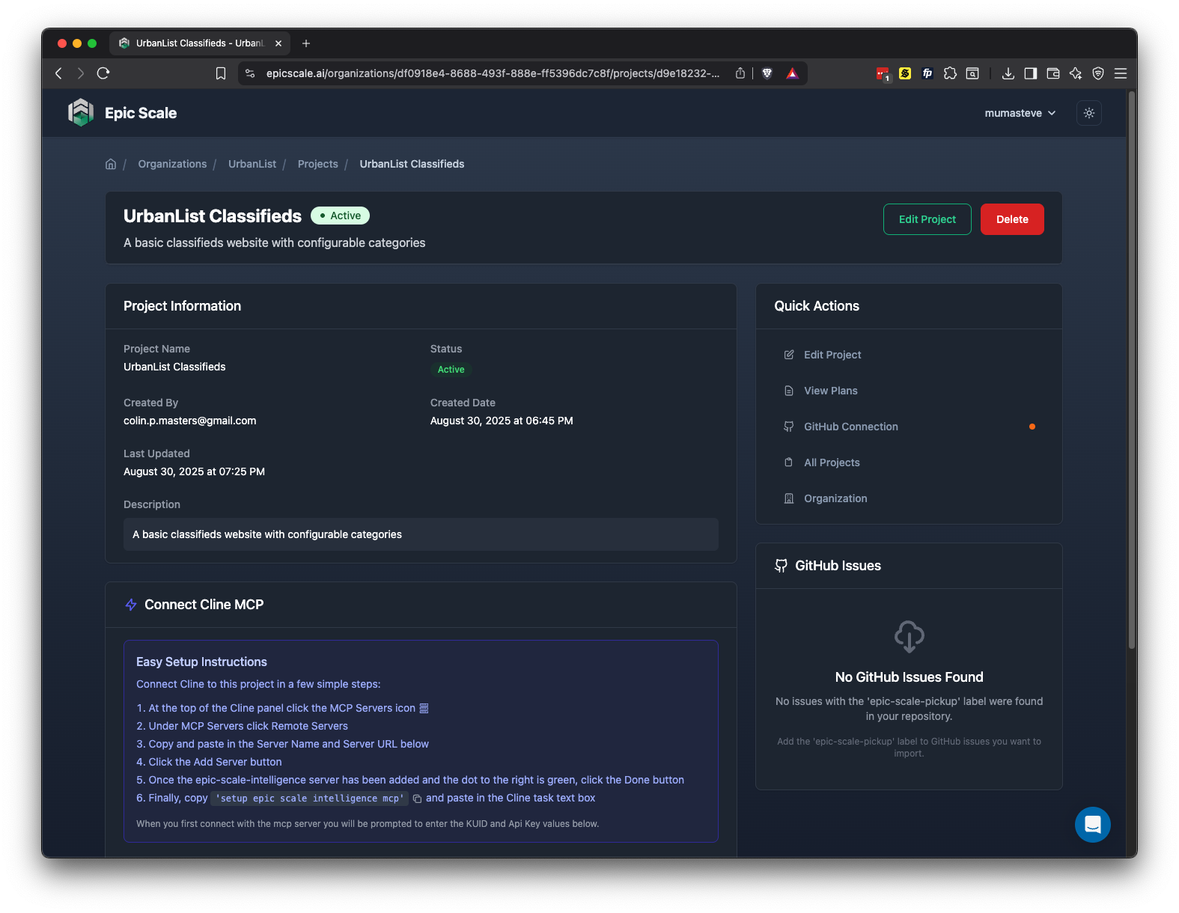
Task: Click the page search extension icon
Action: point(972,73)
